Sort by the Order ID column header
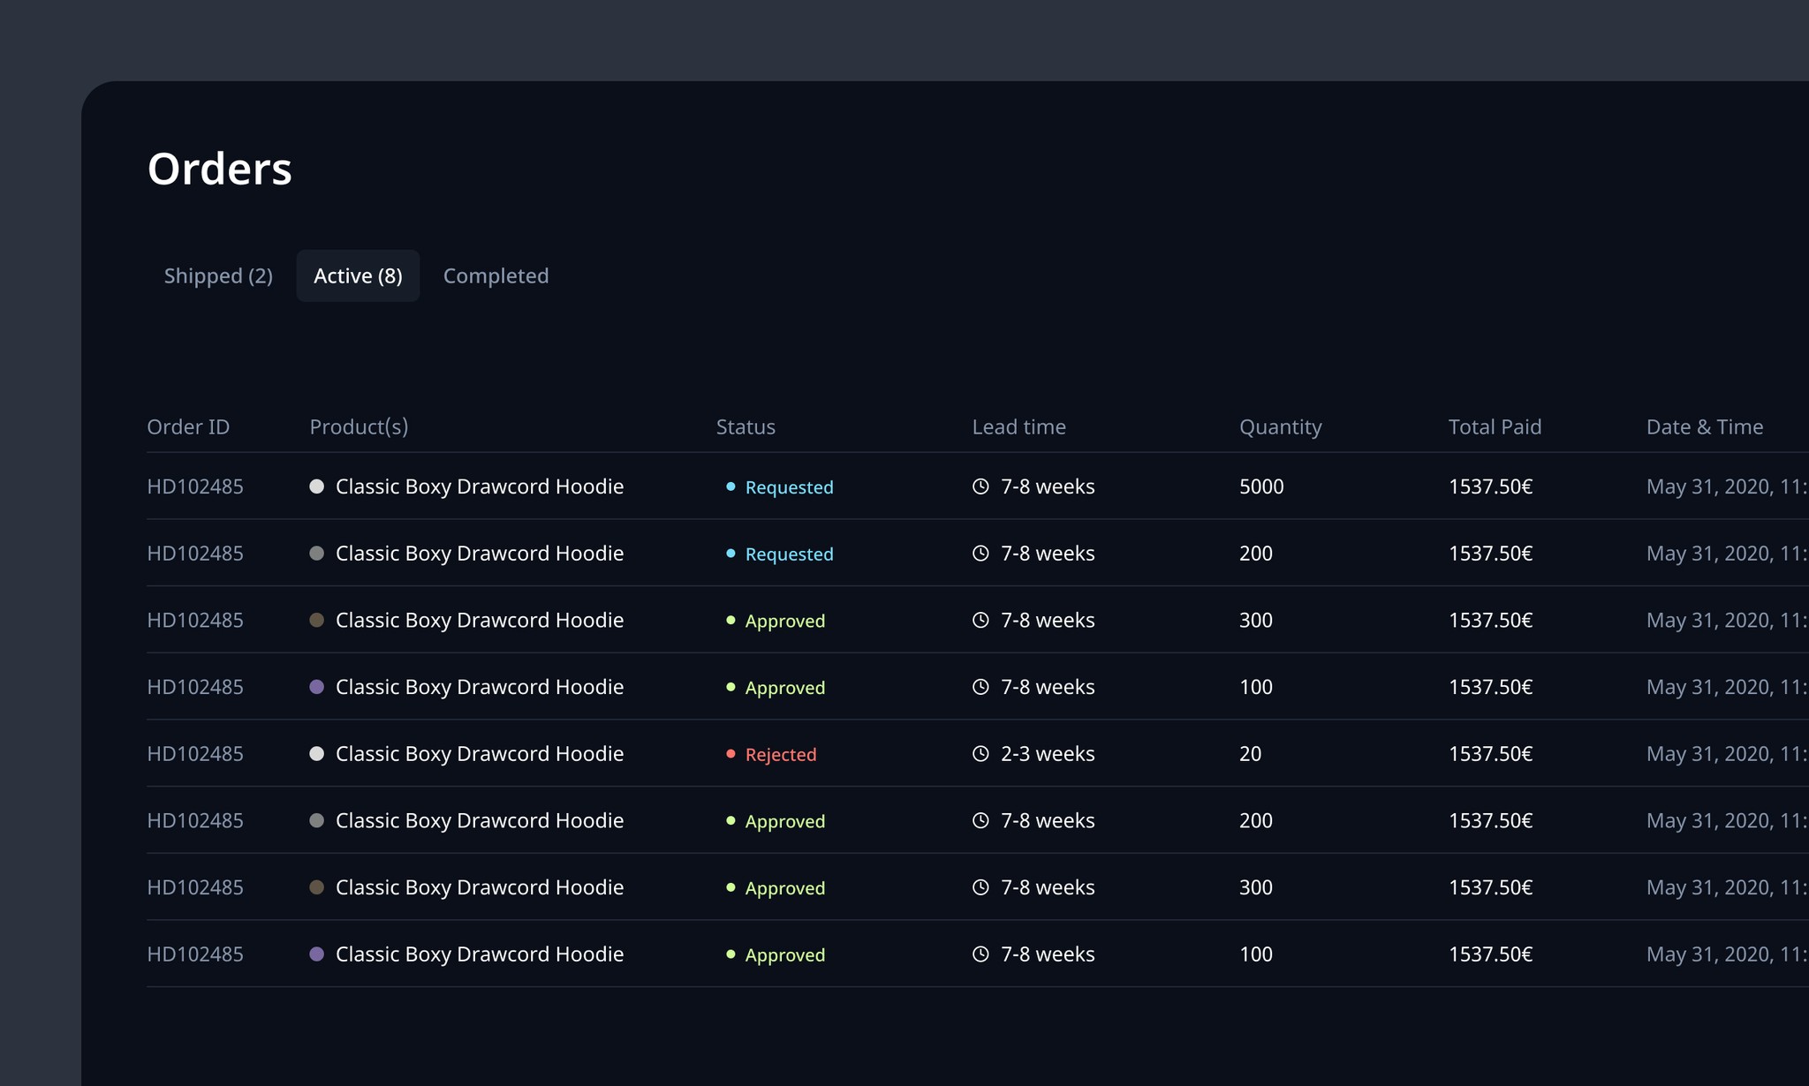The image size is (1809, 1086). coord(188,427)
